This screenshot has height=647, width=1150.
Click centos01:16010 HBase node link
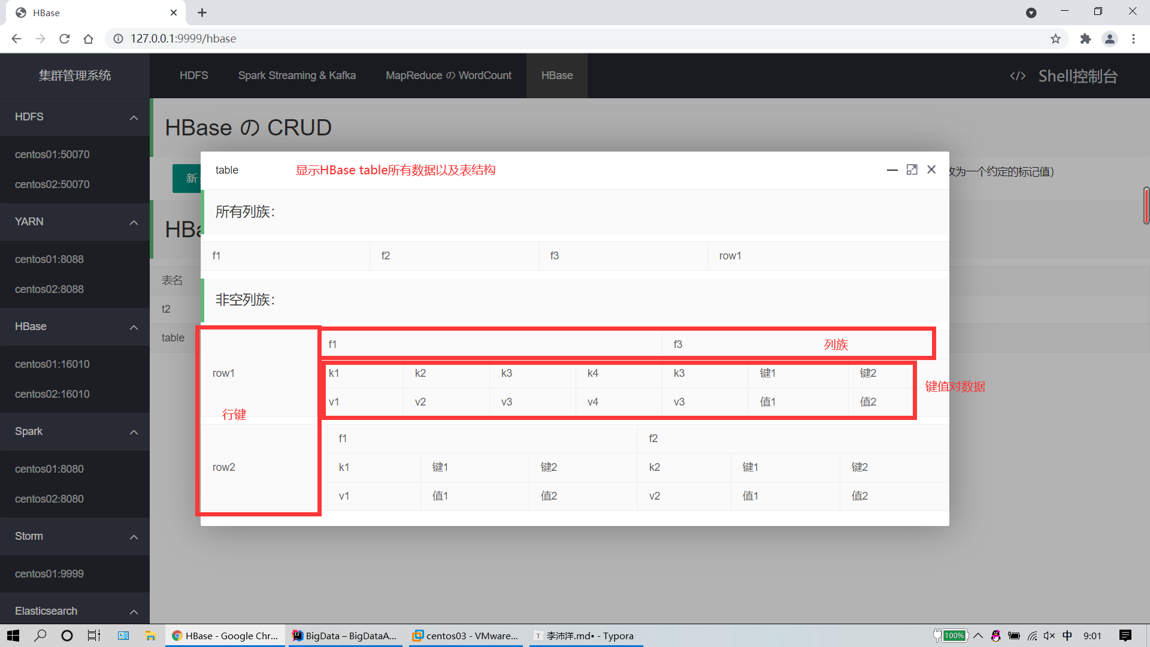click(x=52, y=364)
